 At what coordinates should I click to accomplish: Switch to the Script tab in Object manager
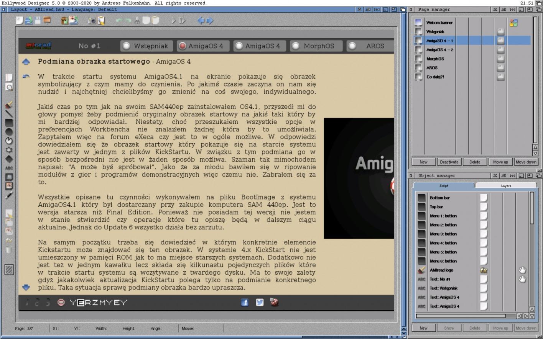pos(444,186)
